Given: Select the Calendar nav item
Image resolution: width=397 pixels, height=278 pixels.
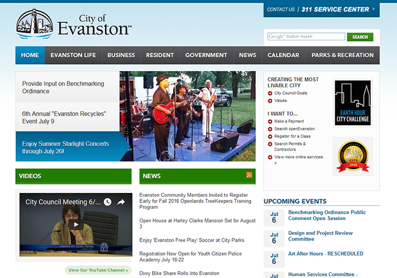Looking at the screenshot, I should 283,55.
